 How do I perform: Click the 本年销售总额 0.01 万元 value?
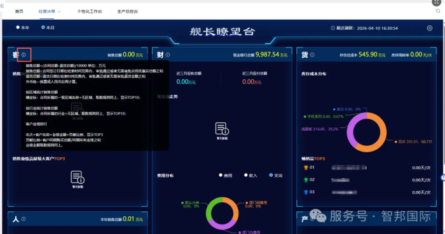[122, 219]
